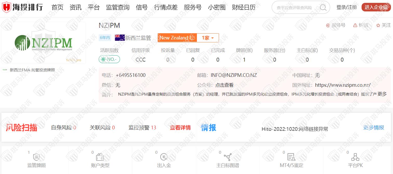Click the NZIPM logo thumbnail
This screenshot has height=174, width=393.
pos(43,43)
